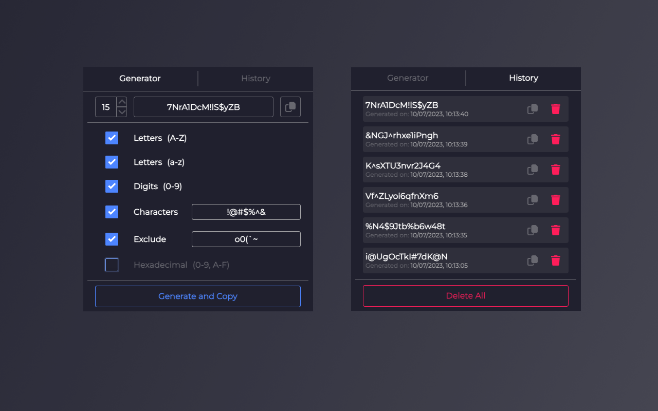Screen dimensions: 658x411
Task: Copy history entry K^sXTU3nvr2J4G4
Action: 532,170
